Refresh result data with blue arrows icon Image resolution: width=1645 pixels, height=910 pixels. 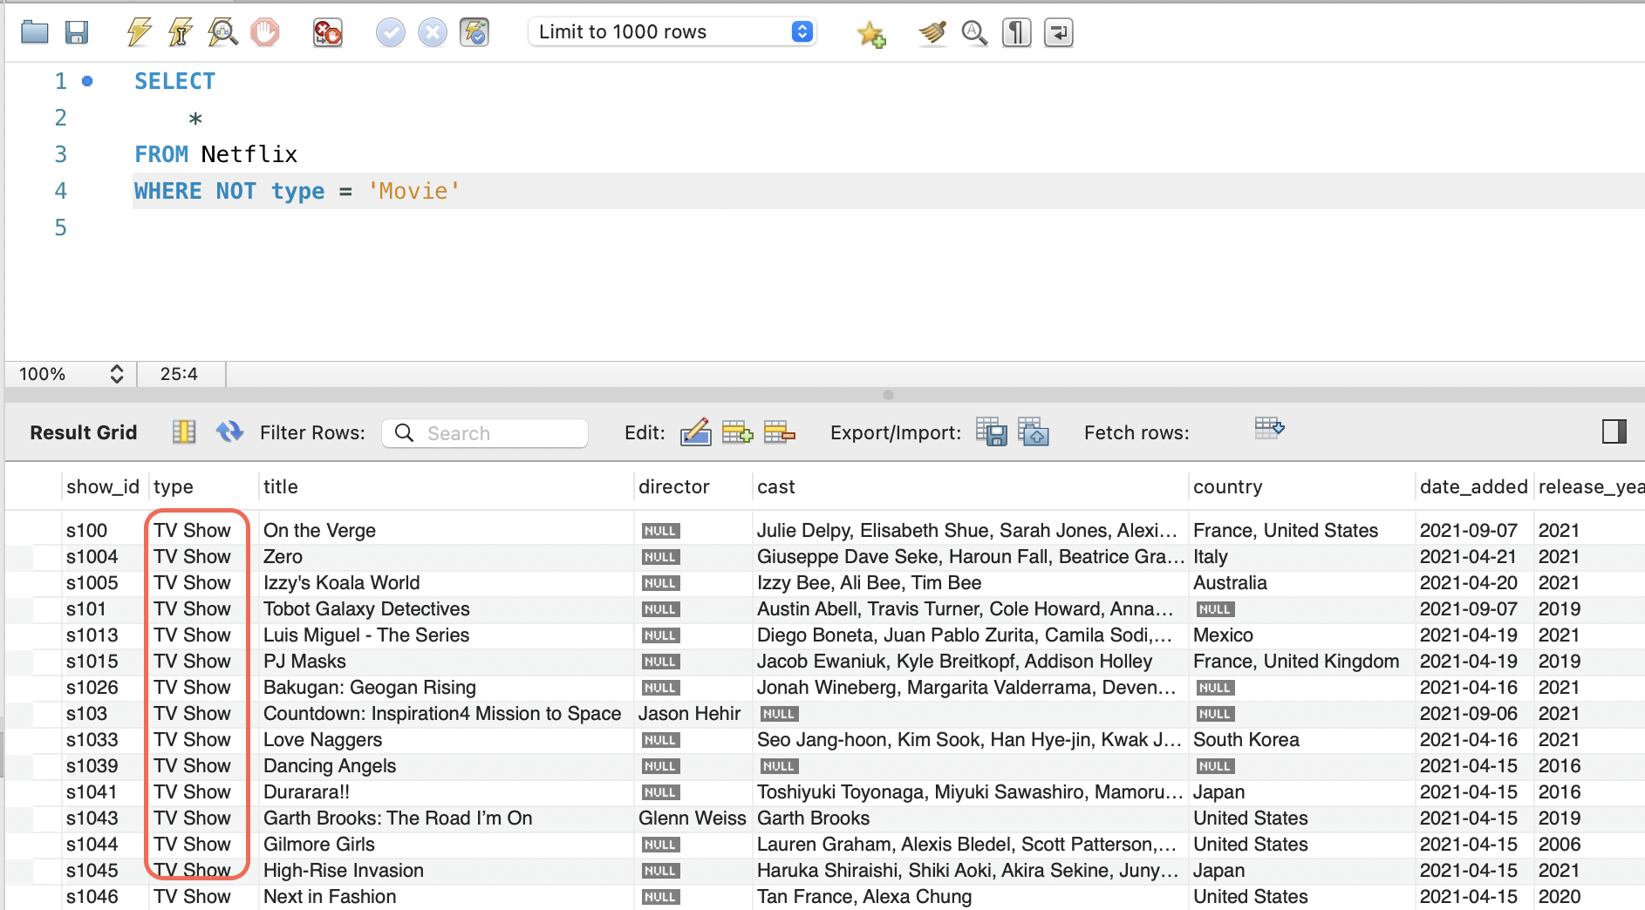point(230,431)
